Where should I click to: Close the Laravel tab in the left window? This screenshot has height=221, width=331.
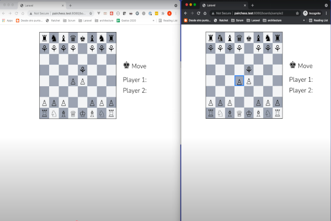pyautogui.click(x=63, y=6)
